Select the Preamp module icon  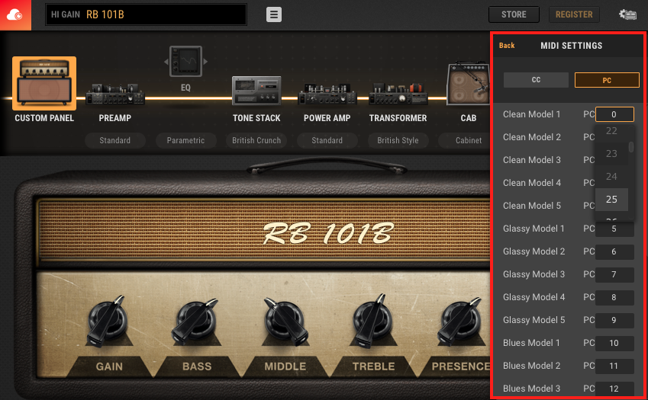pos(115,94)
